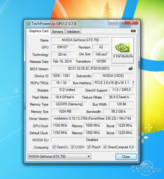Click the ROPs/TMUs field 16 / 32
This screenshot has height=179, width=164.
[61, 83]
